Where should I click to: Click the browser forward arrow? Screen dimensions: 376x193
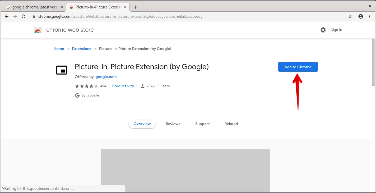[x=15, y=16]
